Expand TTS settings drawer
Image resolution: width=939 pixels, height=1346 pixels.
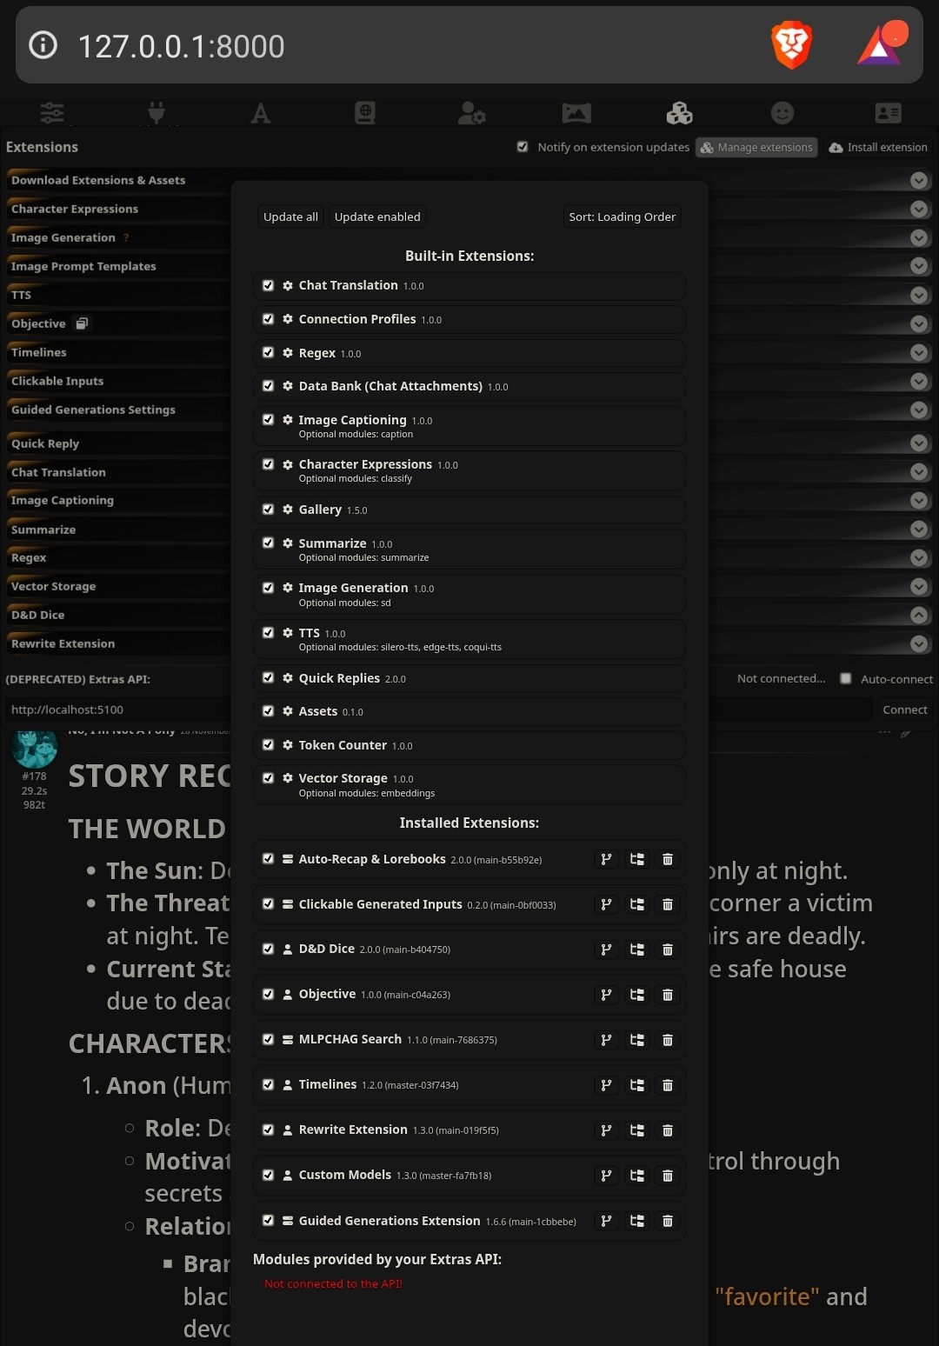pos(919,295)
